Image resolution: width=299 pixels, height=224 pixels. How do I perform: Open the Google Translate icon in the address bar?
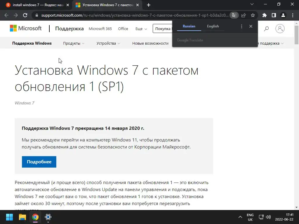pyautogui.click(x=234, y=15)
